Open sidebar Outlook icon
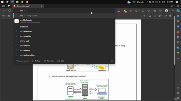The height and width of the screenshot is (101, 181). pos(178,47)
